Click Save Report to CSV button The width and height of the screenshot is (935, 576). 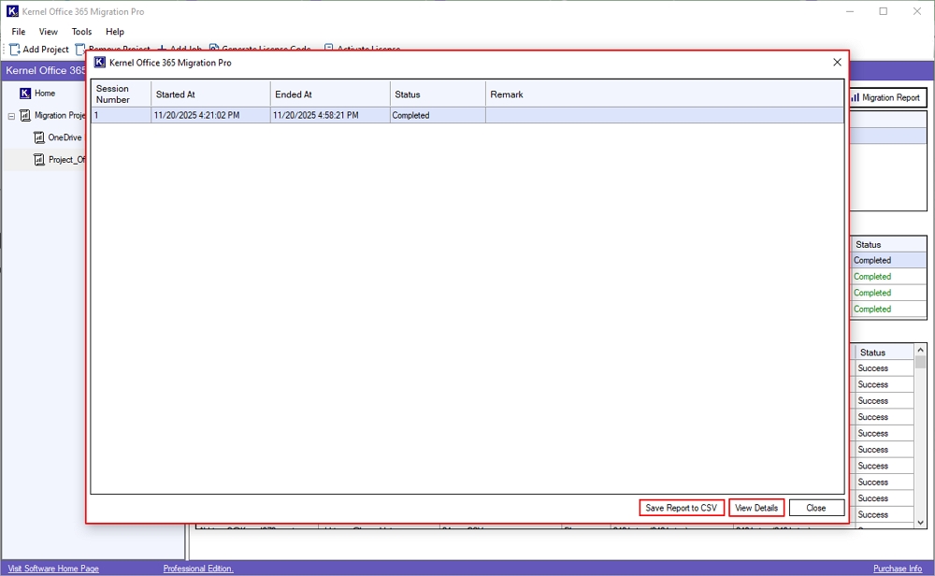682,508
